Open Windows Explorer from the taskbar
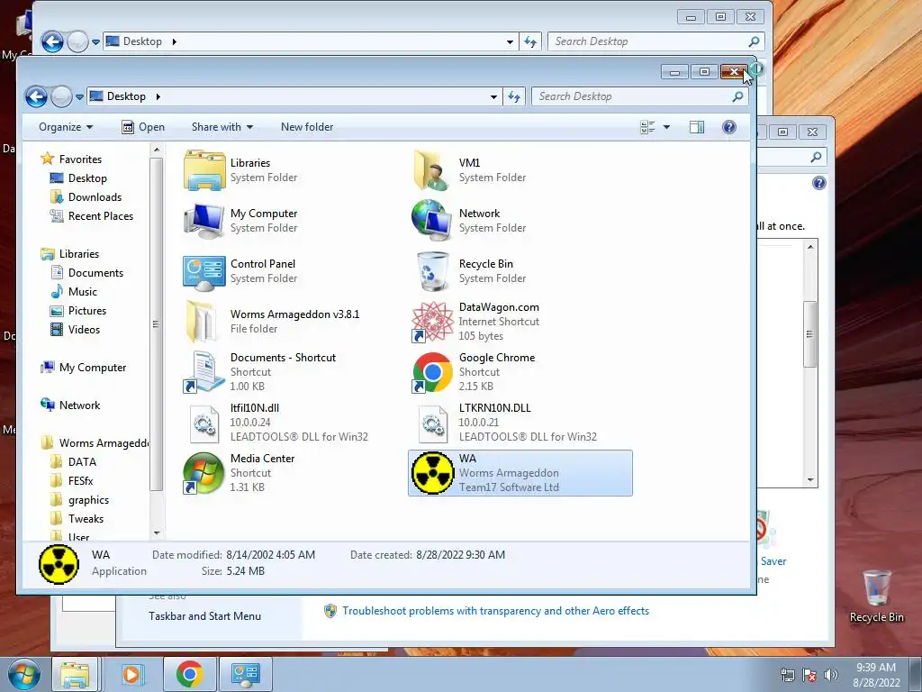The width and height of the screenshot is (922, 692). 75,674
